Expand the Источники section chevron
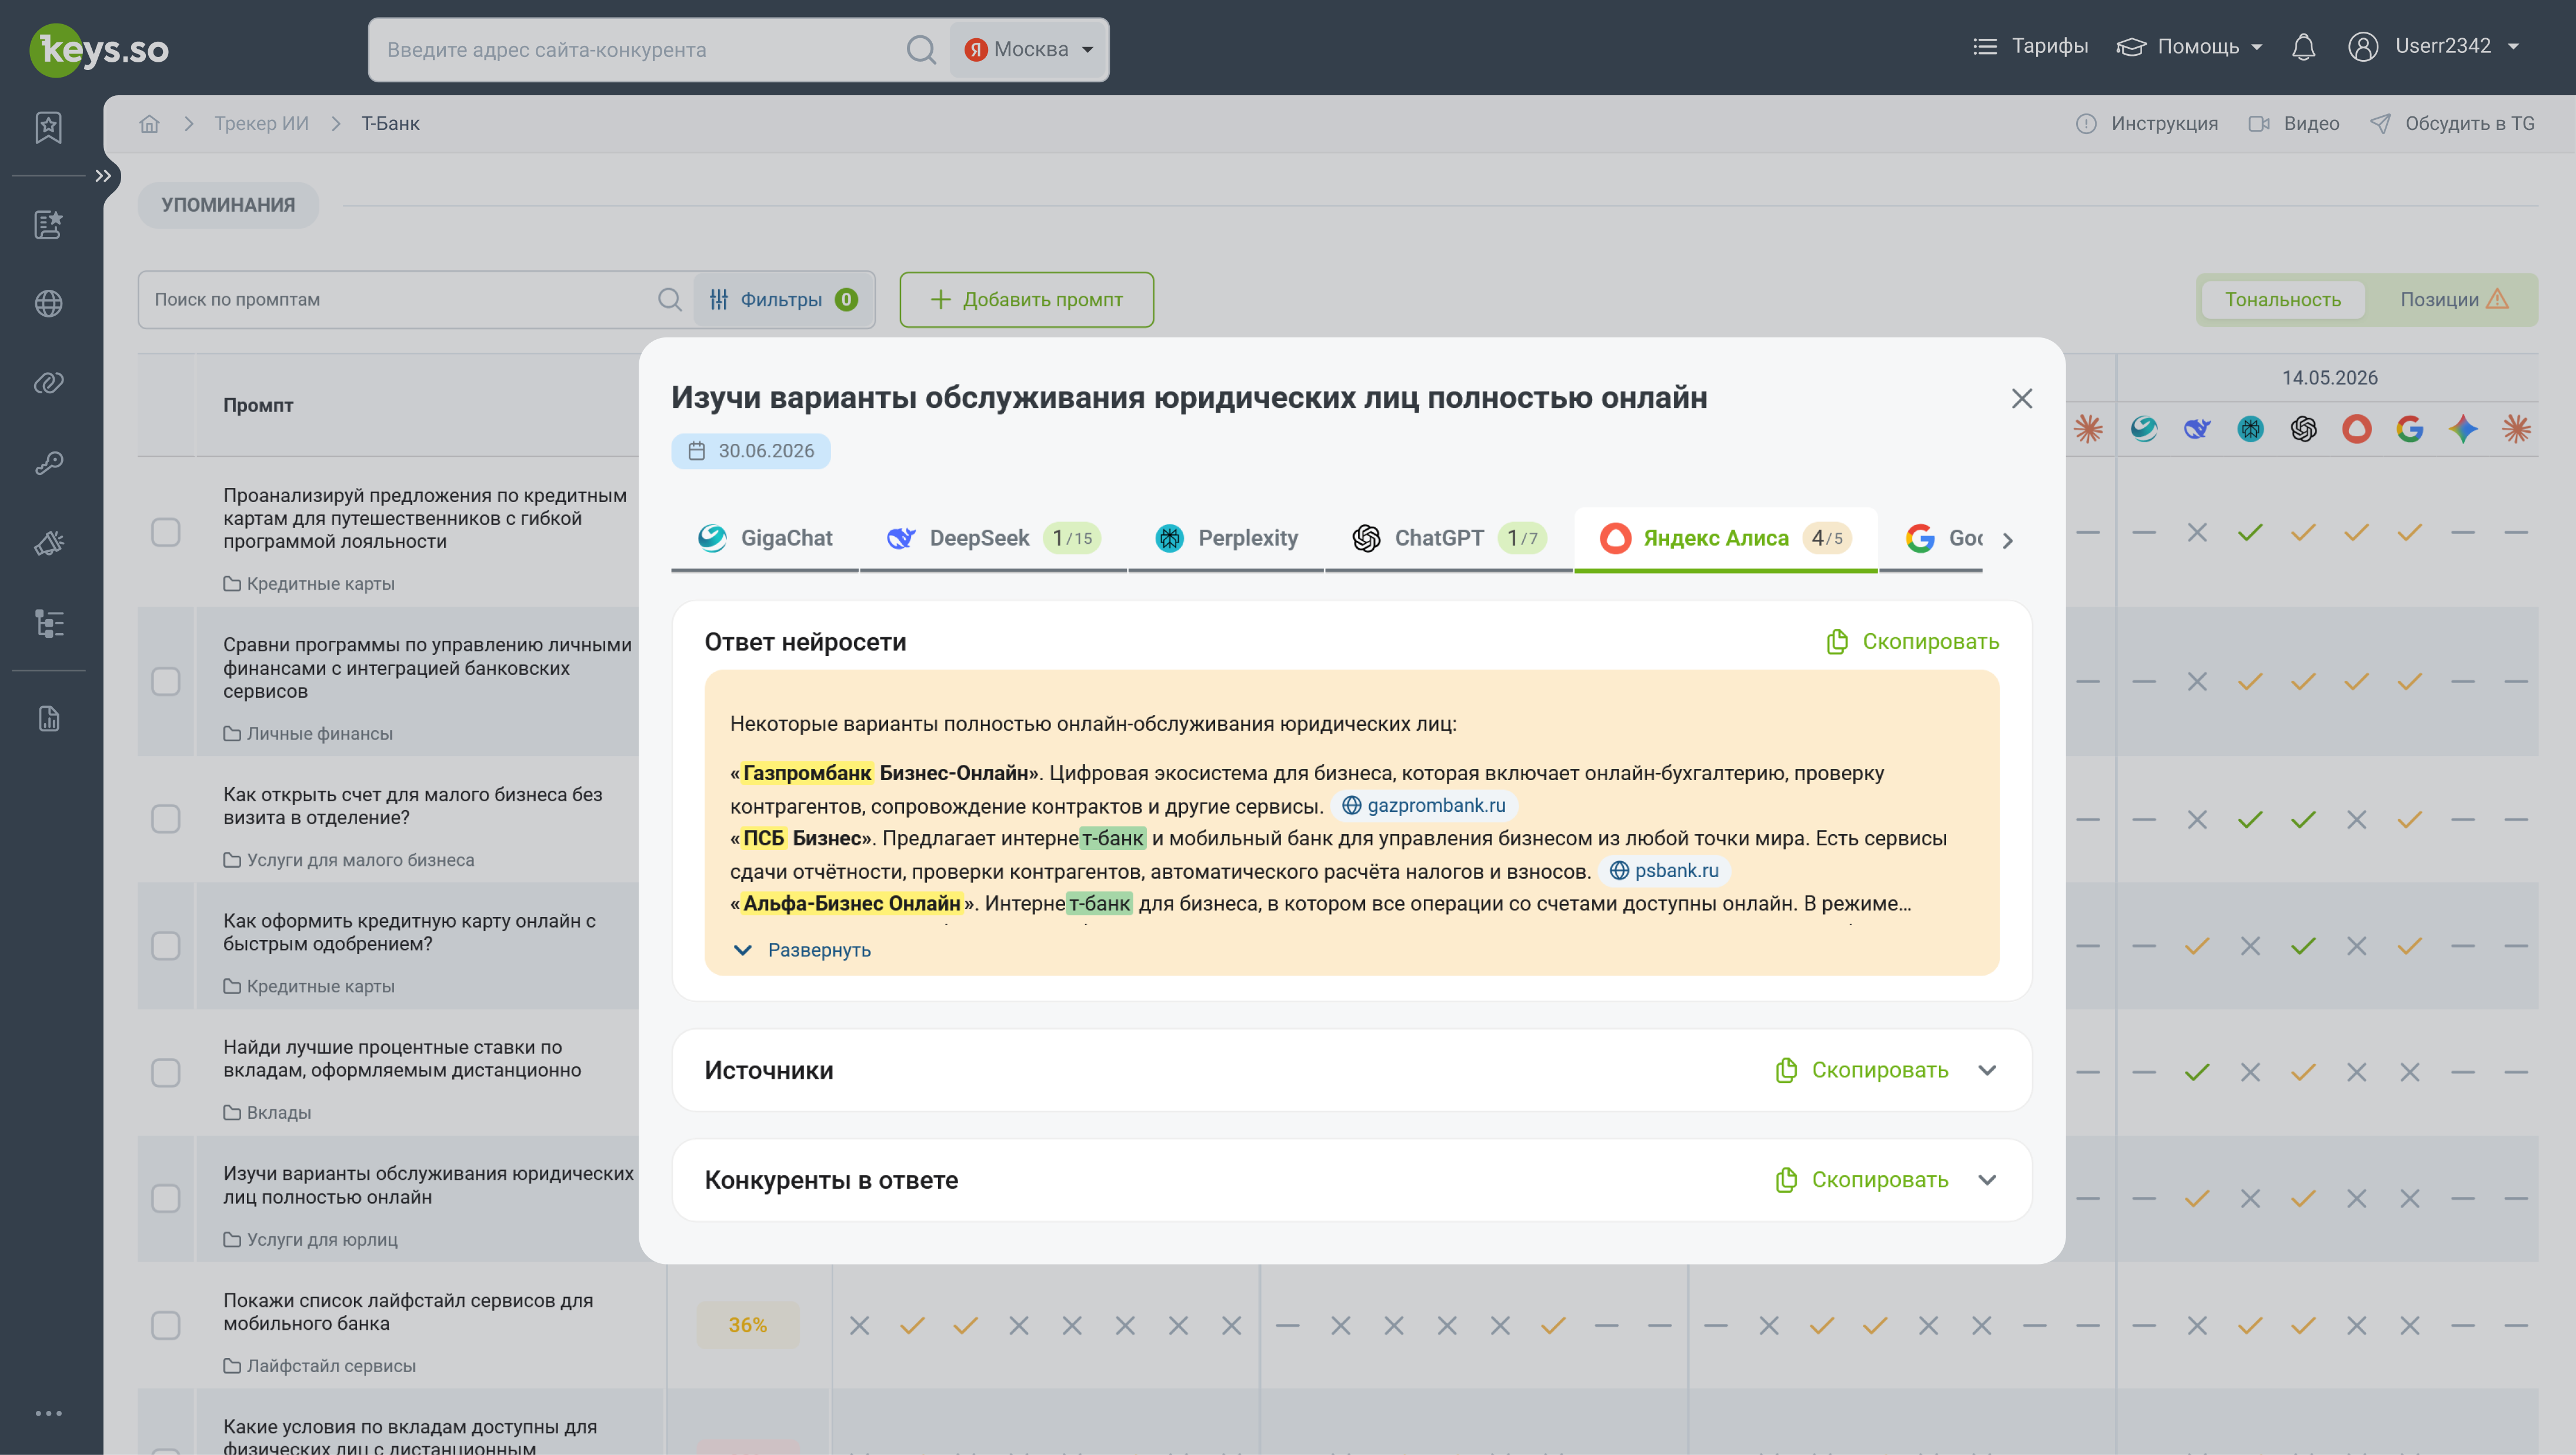 coord(1987,1071)
